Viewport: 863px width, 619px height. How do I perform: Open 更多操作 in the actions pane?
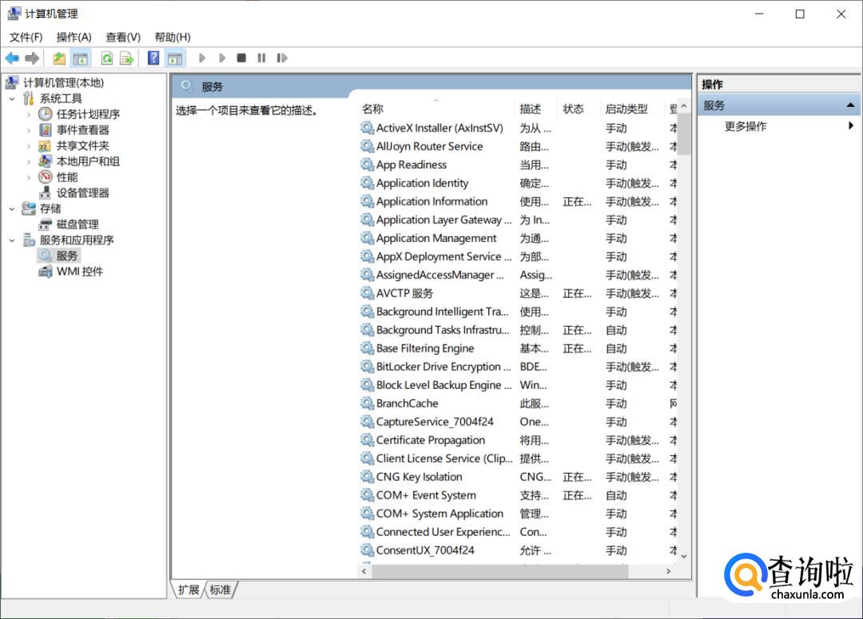(746, 126)
